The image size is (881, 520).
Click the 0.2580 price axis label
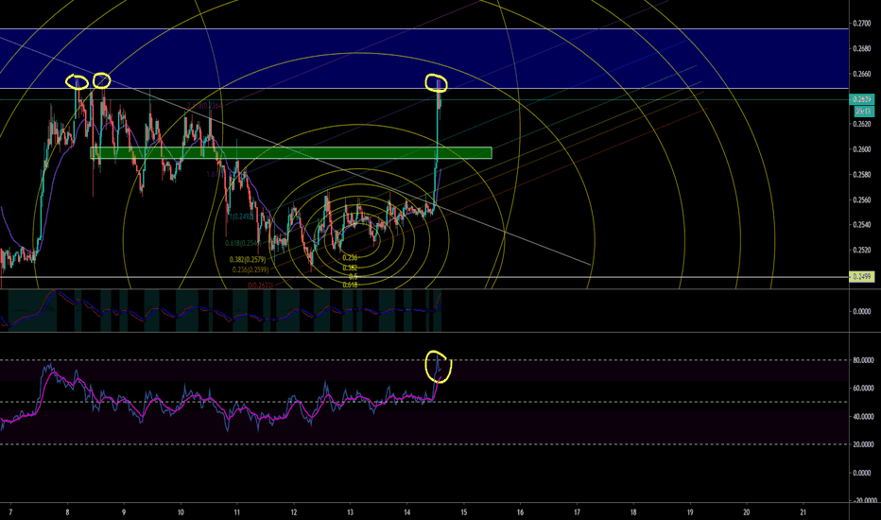(x=862, y=175)
